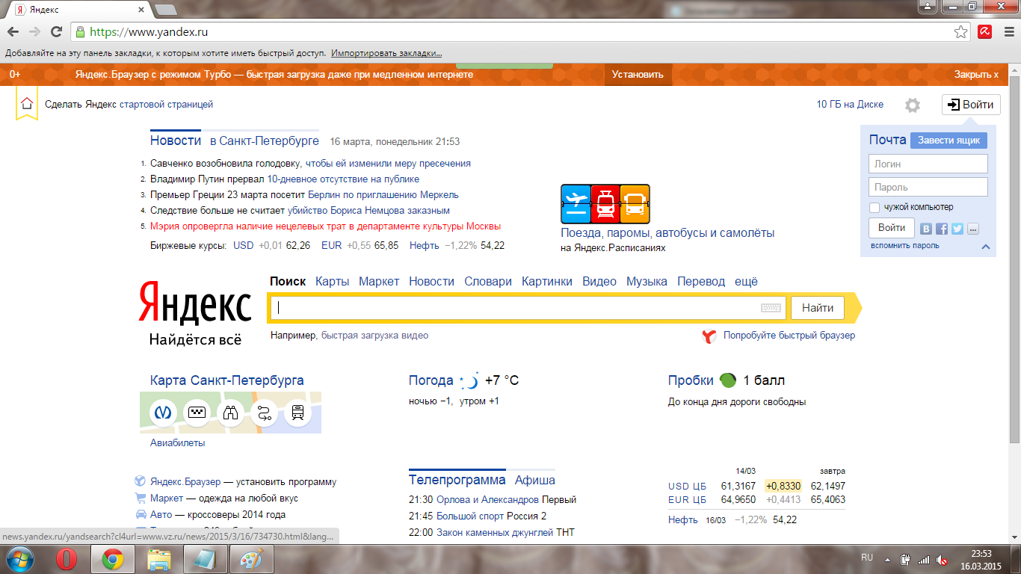Open the Маркет tab
The height and width of the screenshot is (574, 1021).
[x=379, y=282]
